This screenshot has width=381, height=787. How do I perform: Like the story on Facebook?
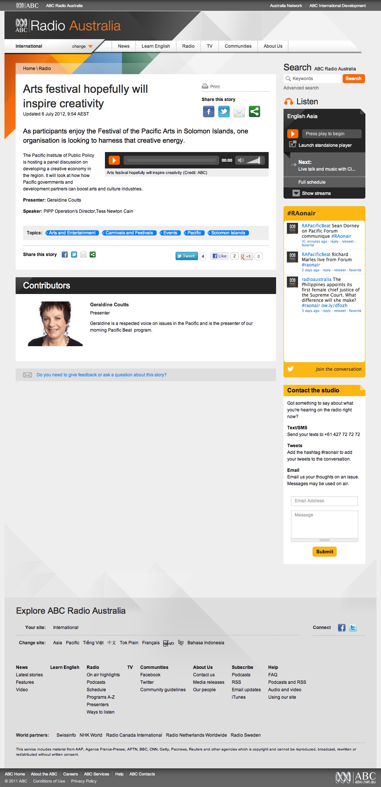tap(220, 256)
